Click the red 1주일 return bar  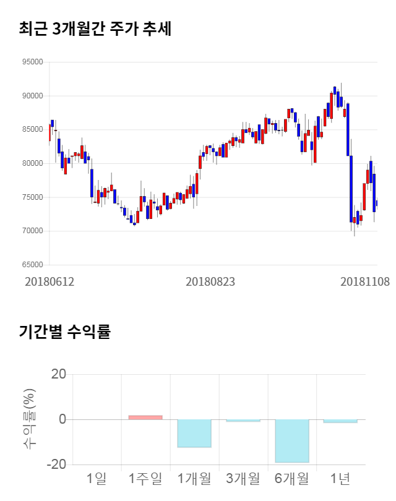(145, 417)
